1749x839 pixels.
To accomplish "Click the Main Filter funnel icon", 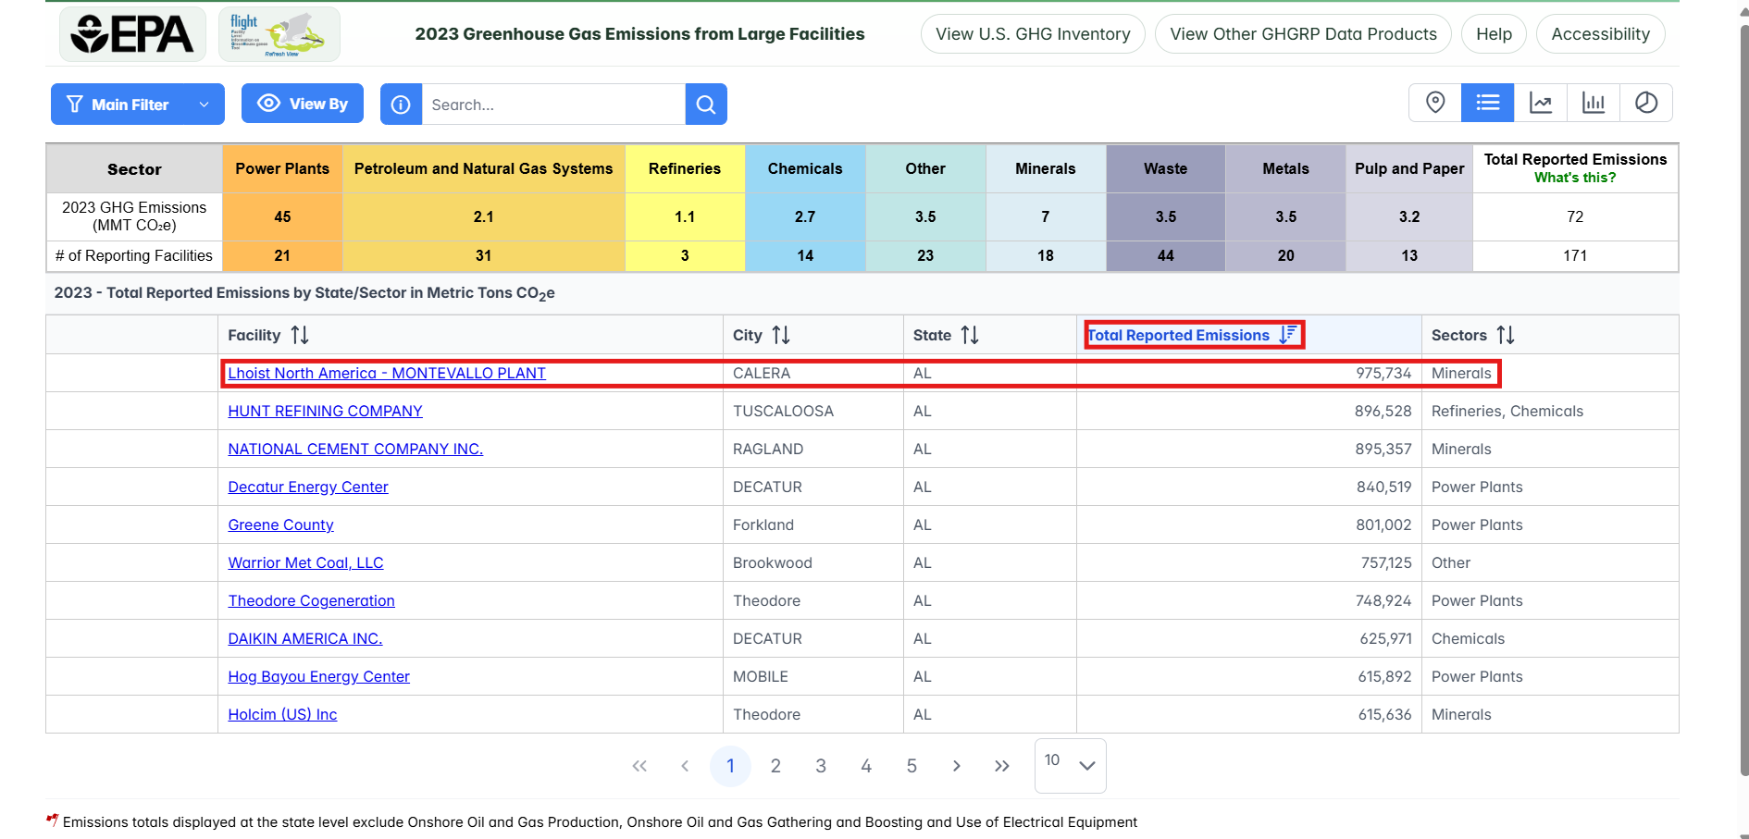I will (x=74, y=104).
